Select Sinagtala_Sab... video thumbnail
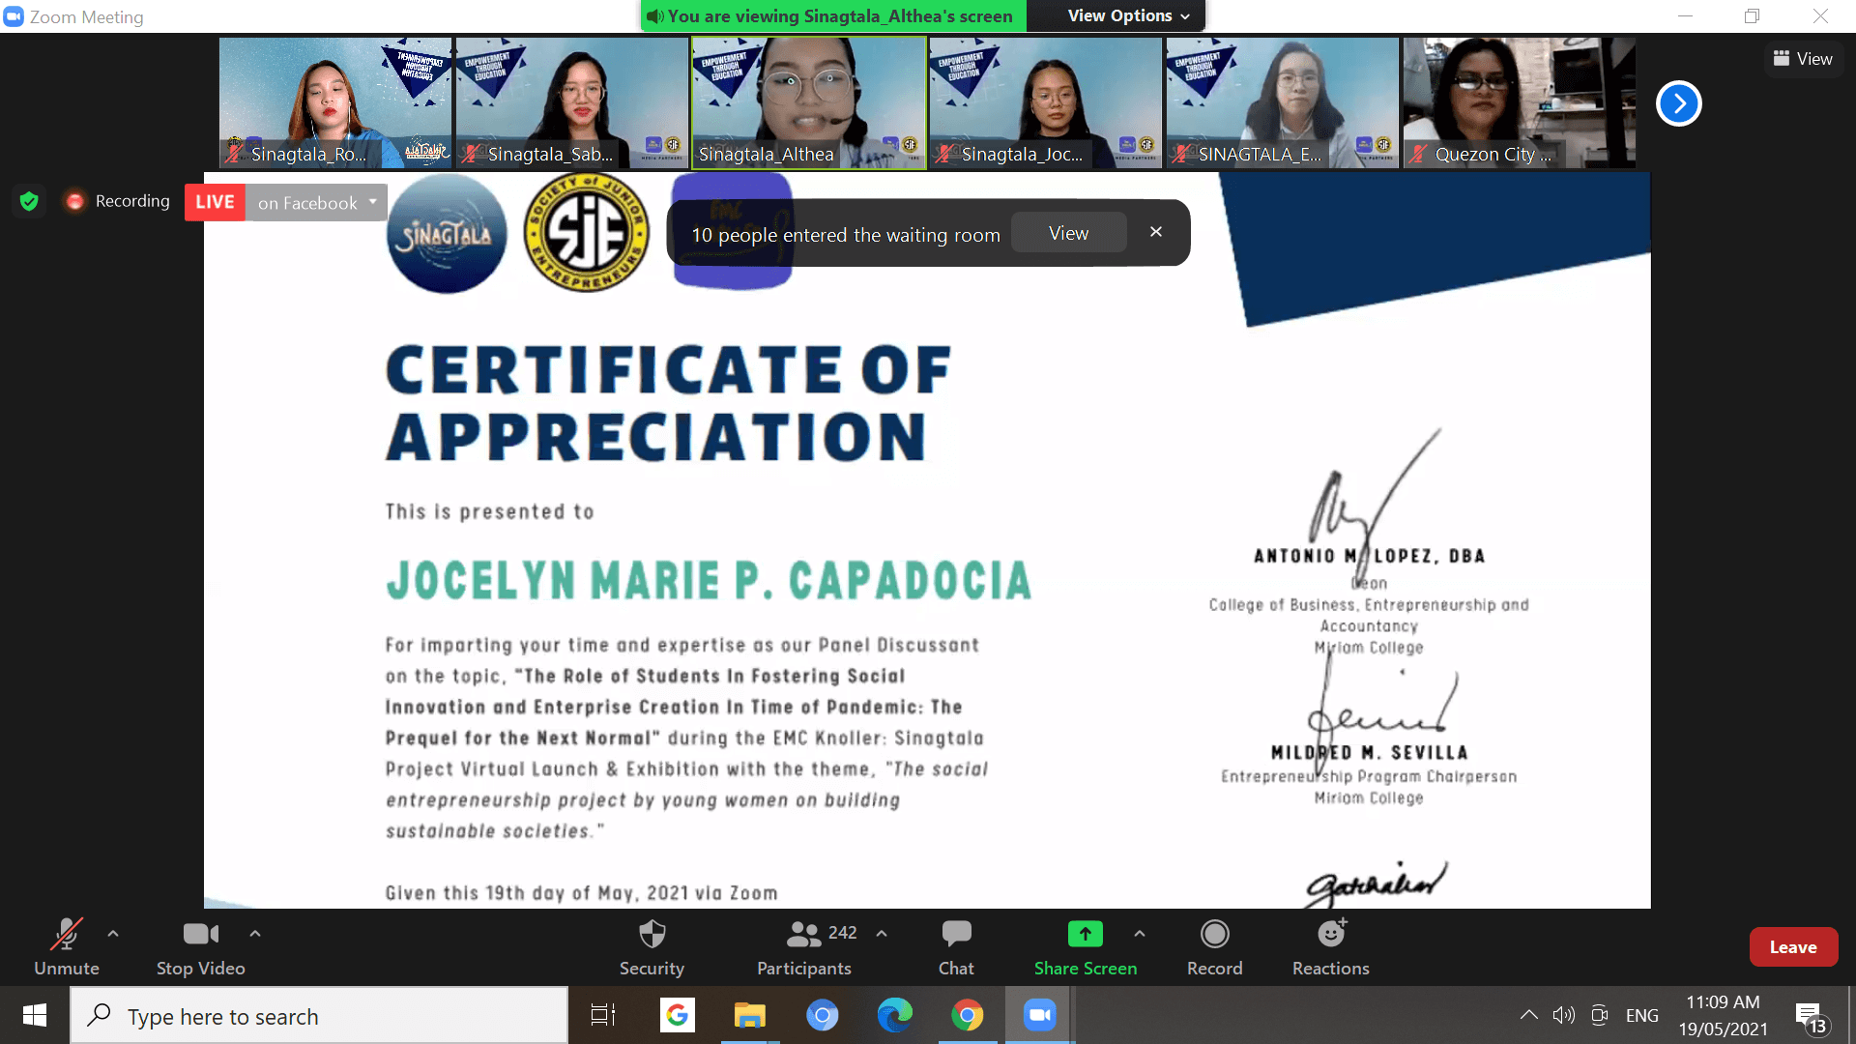The height and width of the screenshot is (1044, 1856). coord(572,102)
